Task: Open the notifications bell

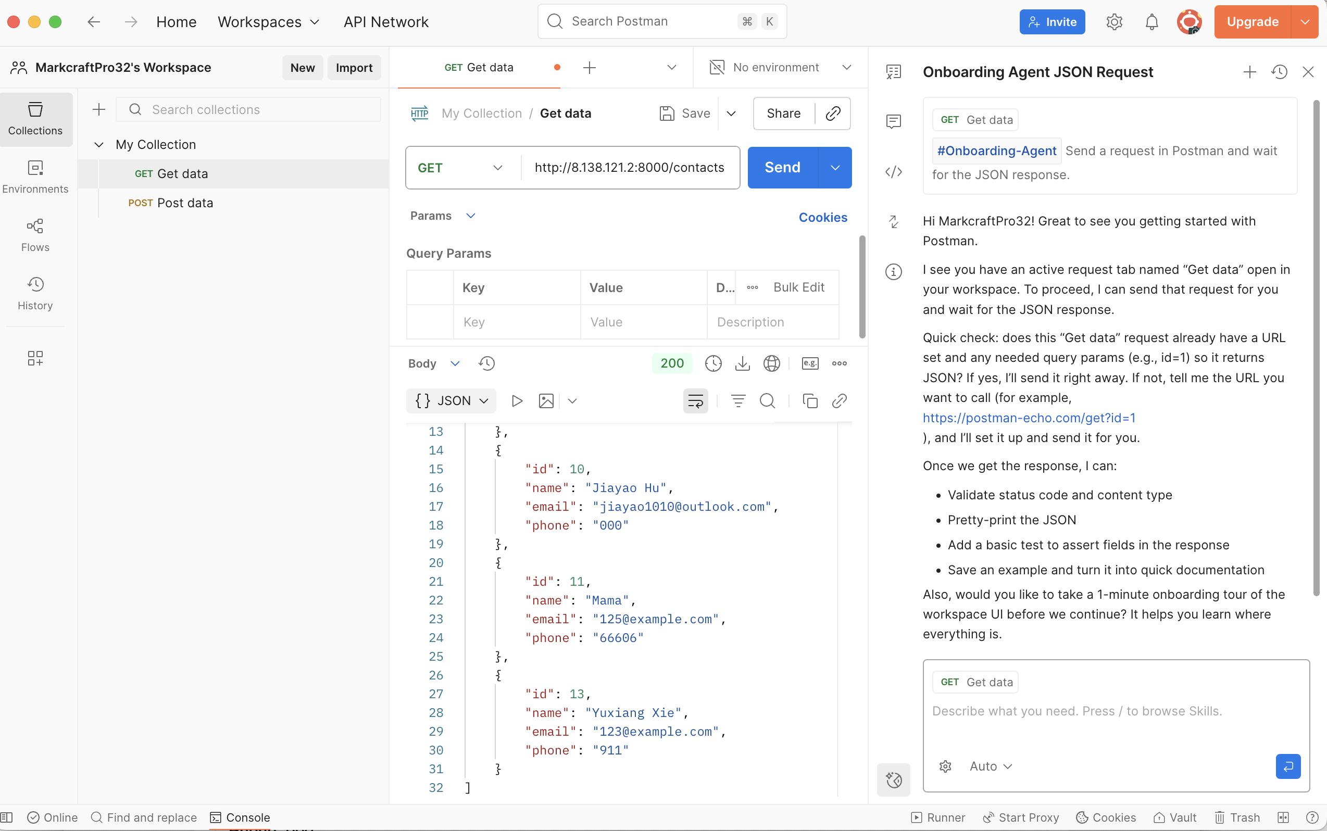Action: click(1151, 22)
